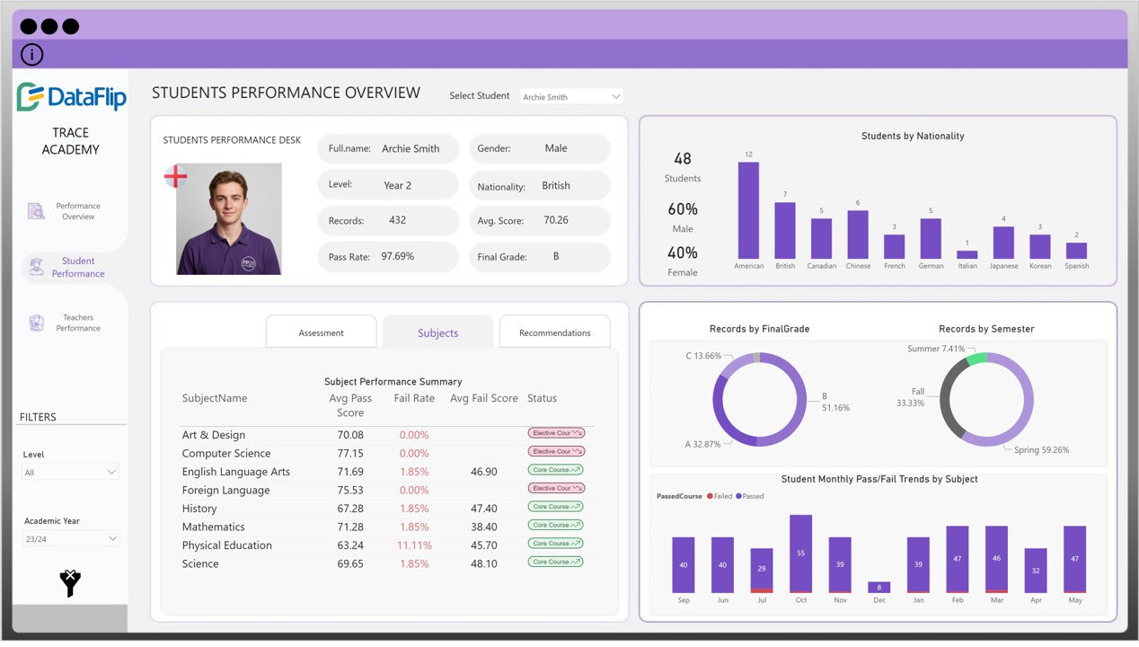This screenshot has width=1139, height=647.
Task: Click the clear filters funnel icon
Action: [x=70, y=583]
